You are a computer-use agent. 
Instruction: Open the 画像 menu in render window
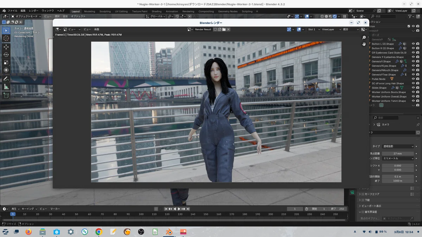[x=96, y=29]
